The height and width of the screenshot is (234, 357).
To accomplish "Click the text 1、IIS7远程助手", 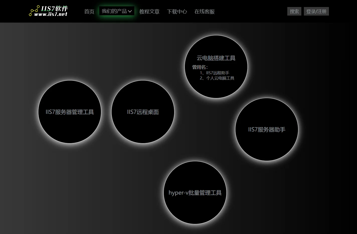I will (215, 73).
